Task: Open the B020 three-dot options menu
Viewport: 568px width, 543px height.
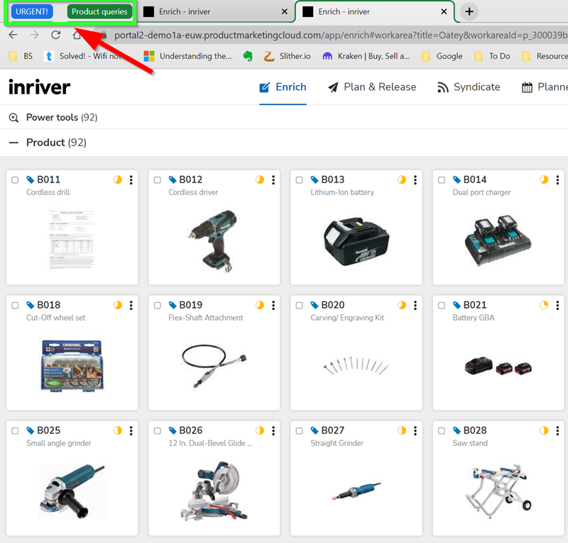Action: 415,306
